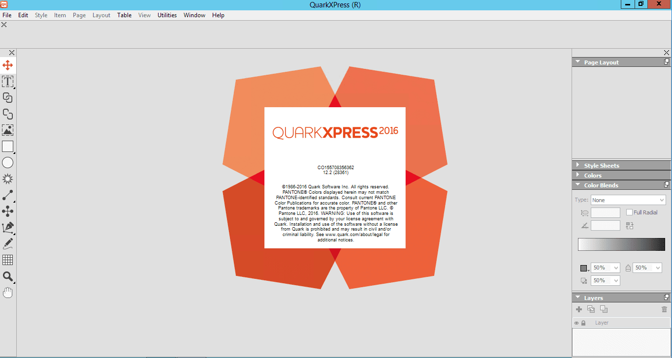Collapse the Color Blends panel

(578, 185)
